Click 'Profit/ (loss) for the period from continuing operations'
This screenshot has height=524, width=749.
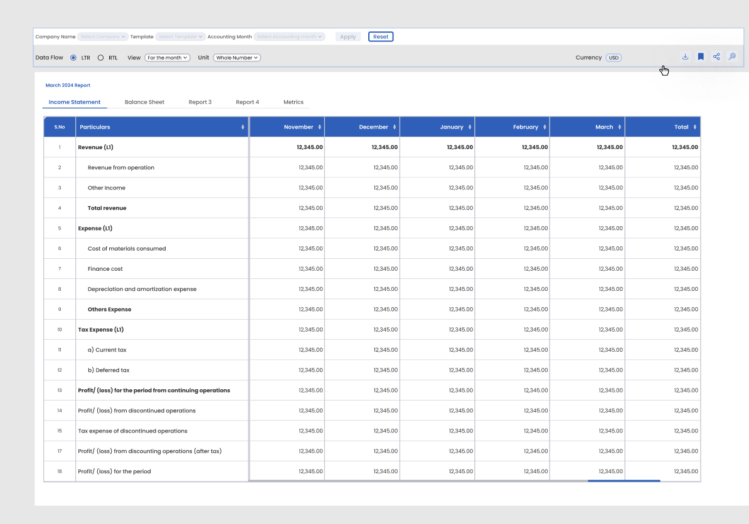coord(154,390)
